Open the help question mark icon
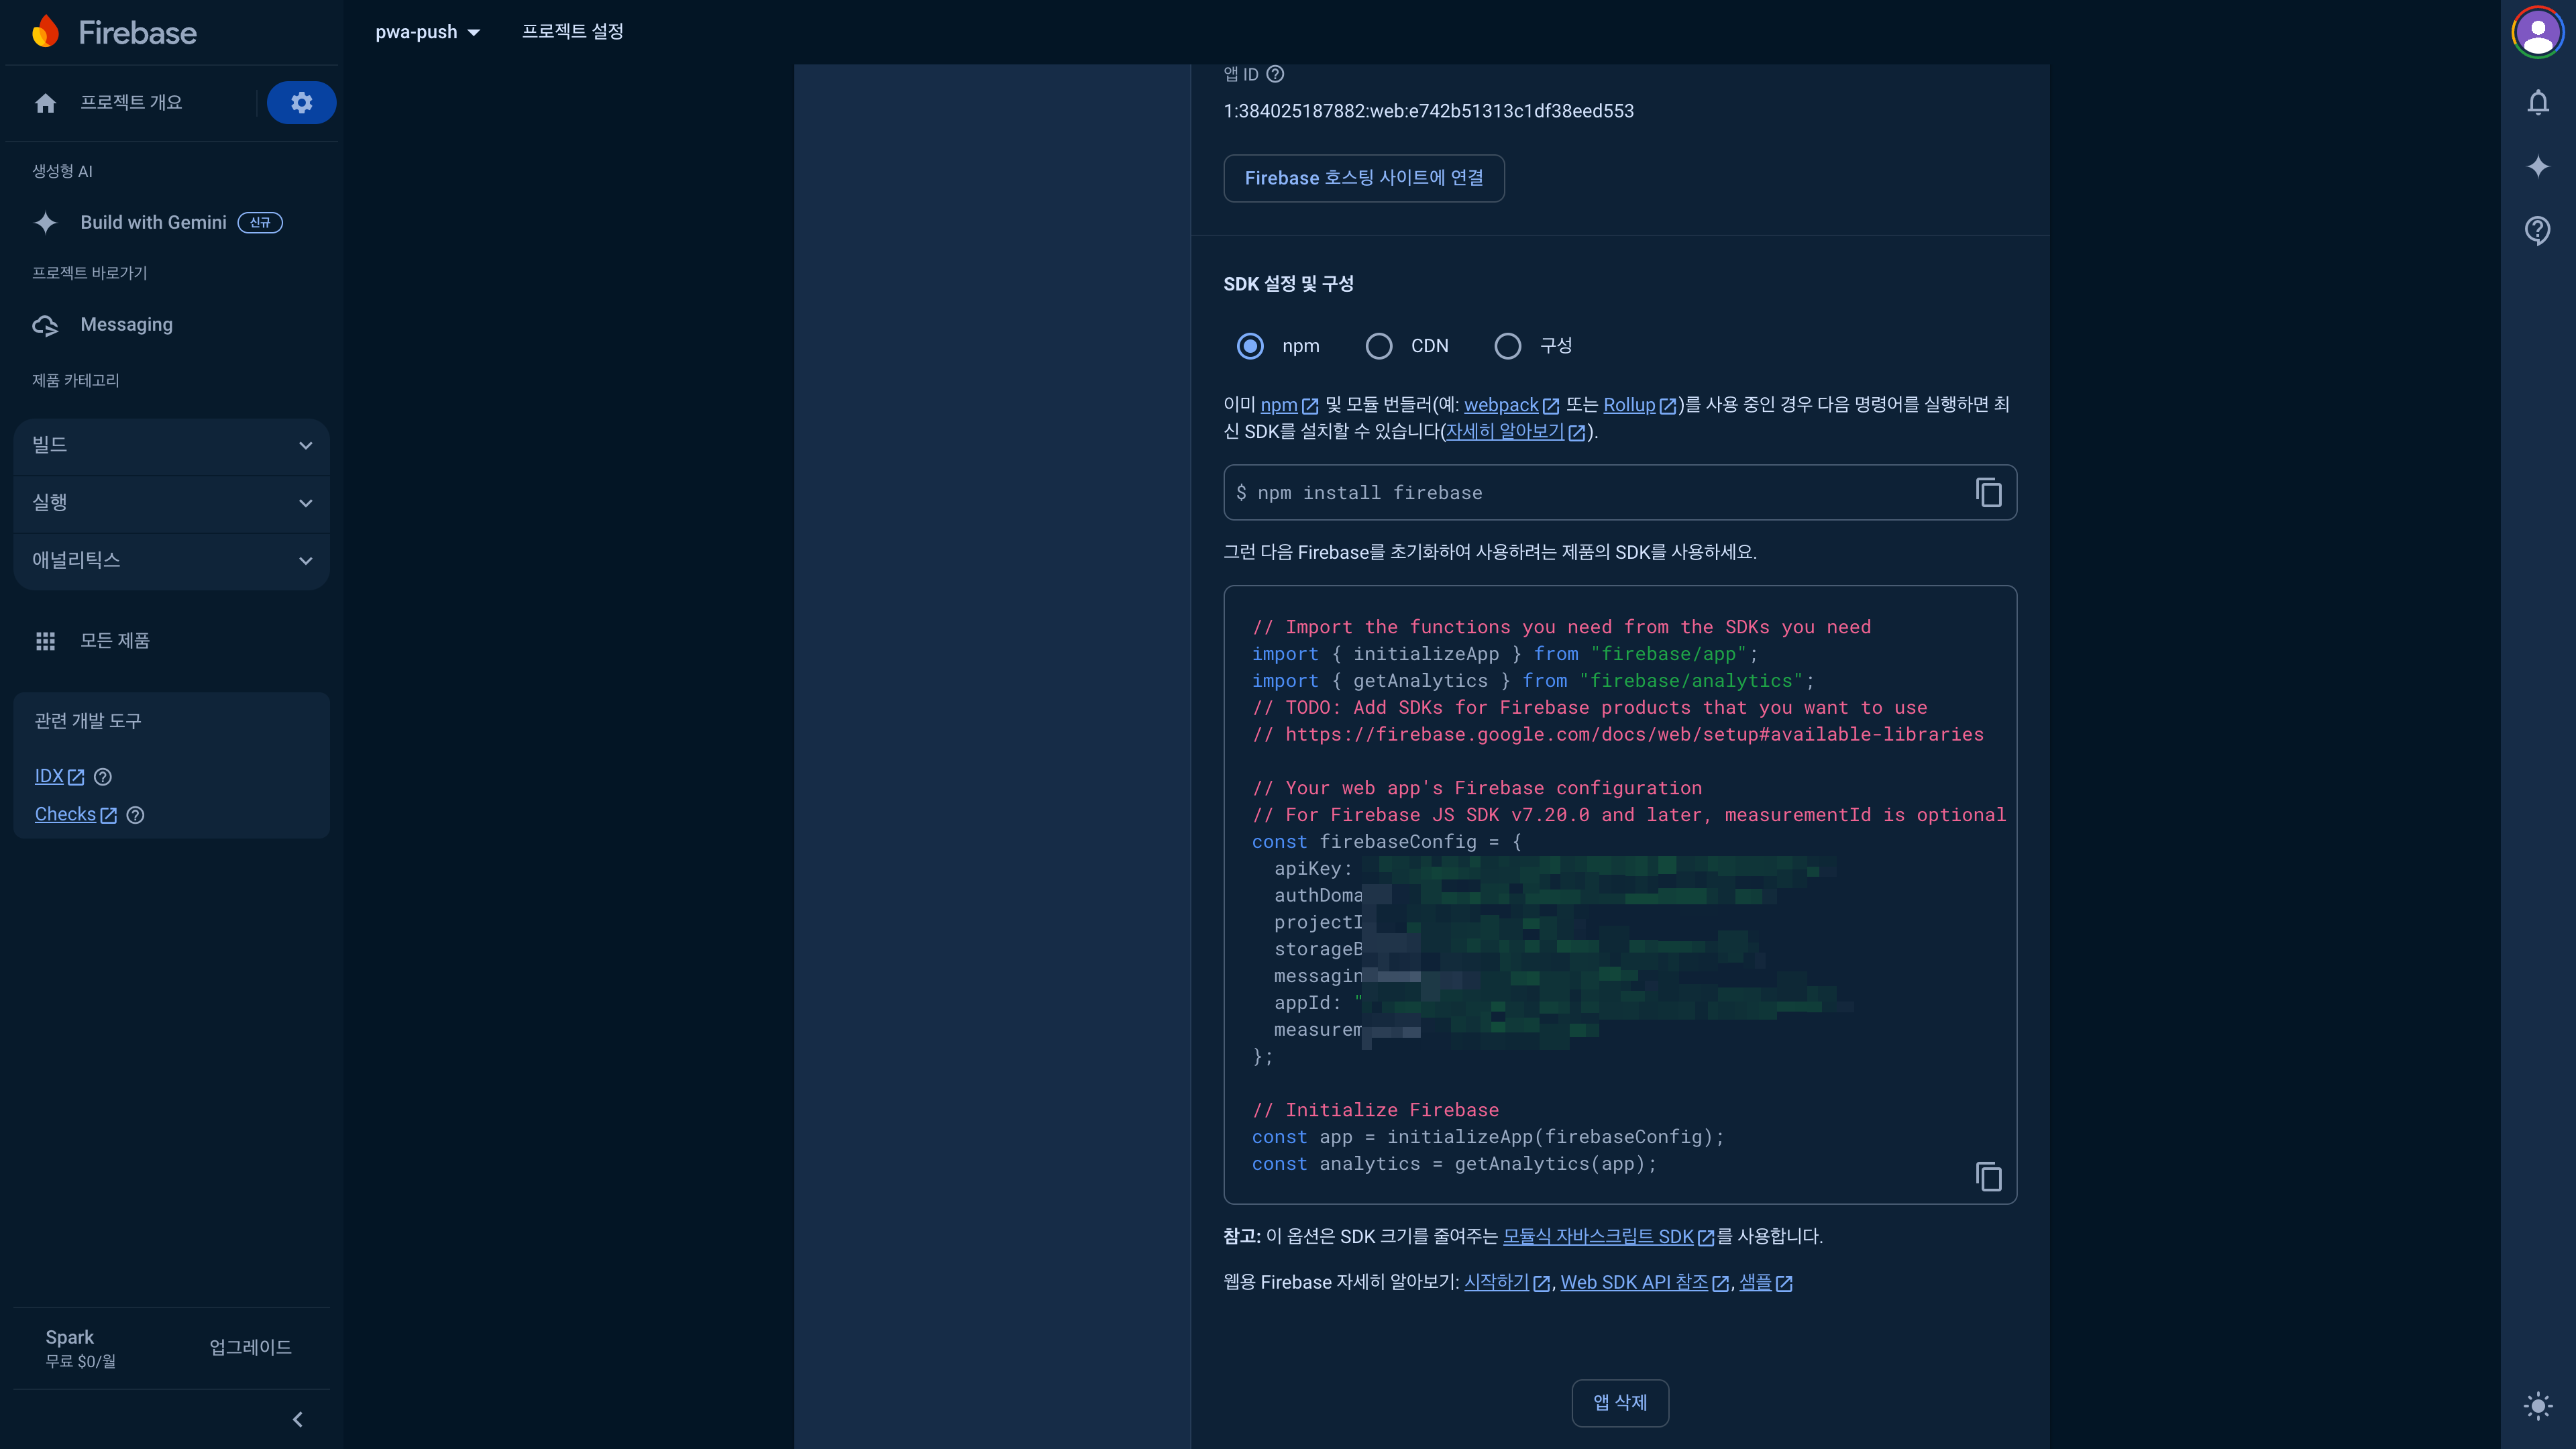This screenshot has height=1449, width=2576. [2537, 230]
